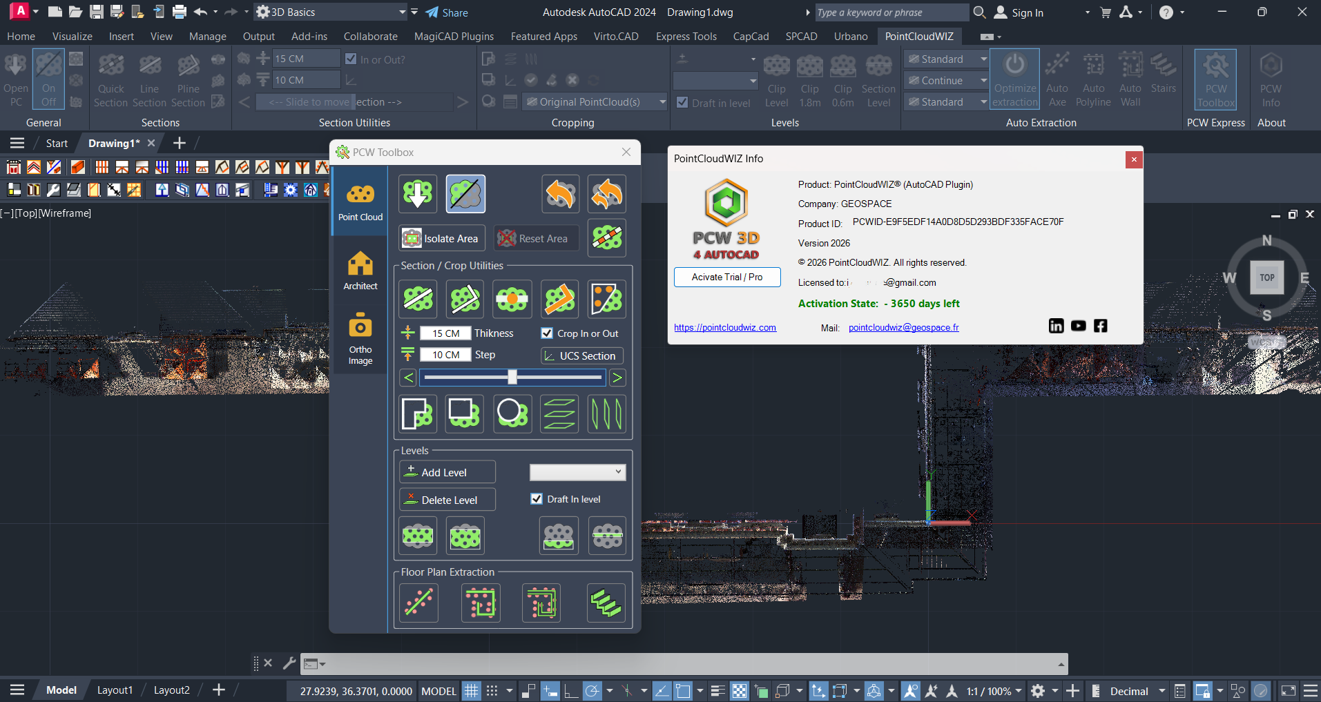Click the left green arrow beside section slider
1321x702 pixels.
point(408,378)
